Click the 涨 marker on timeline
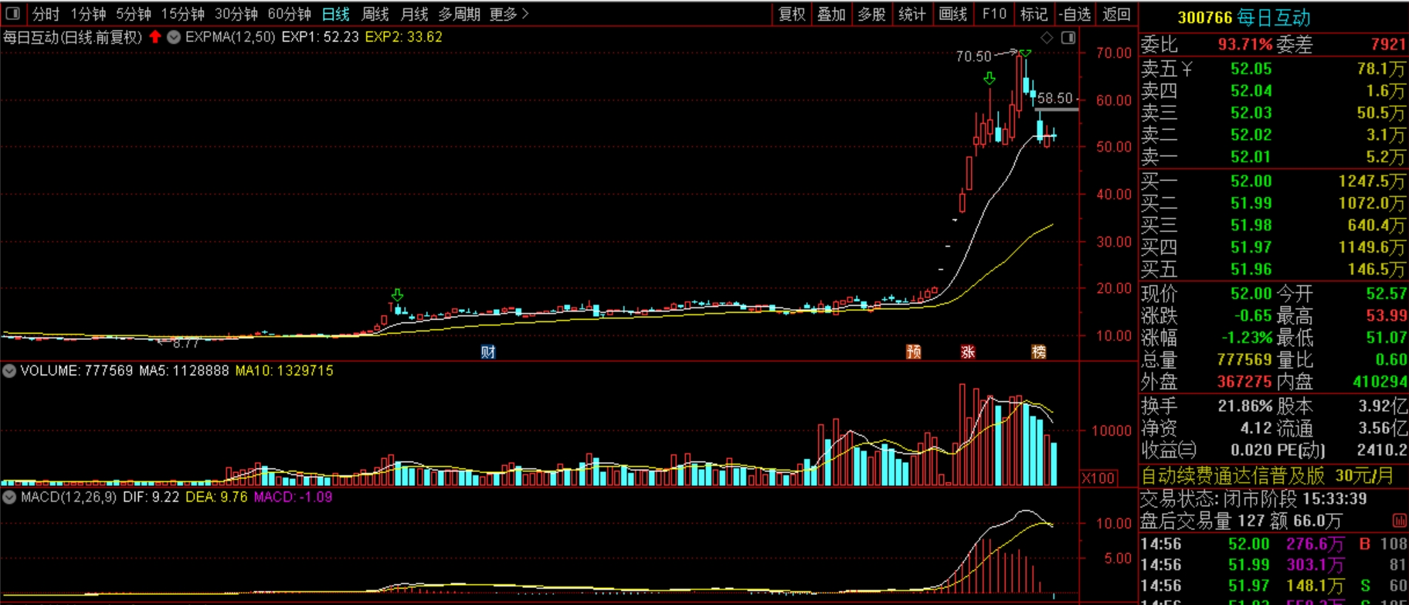 point(968,352)
